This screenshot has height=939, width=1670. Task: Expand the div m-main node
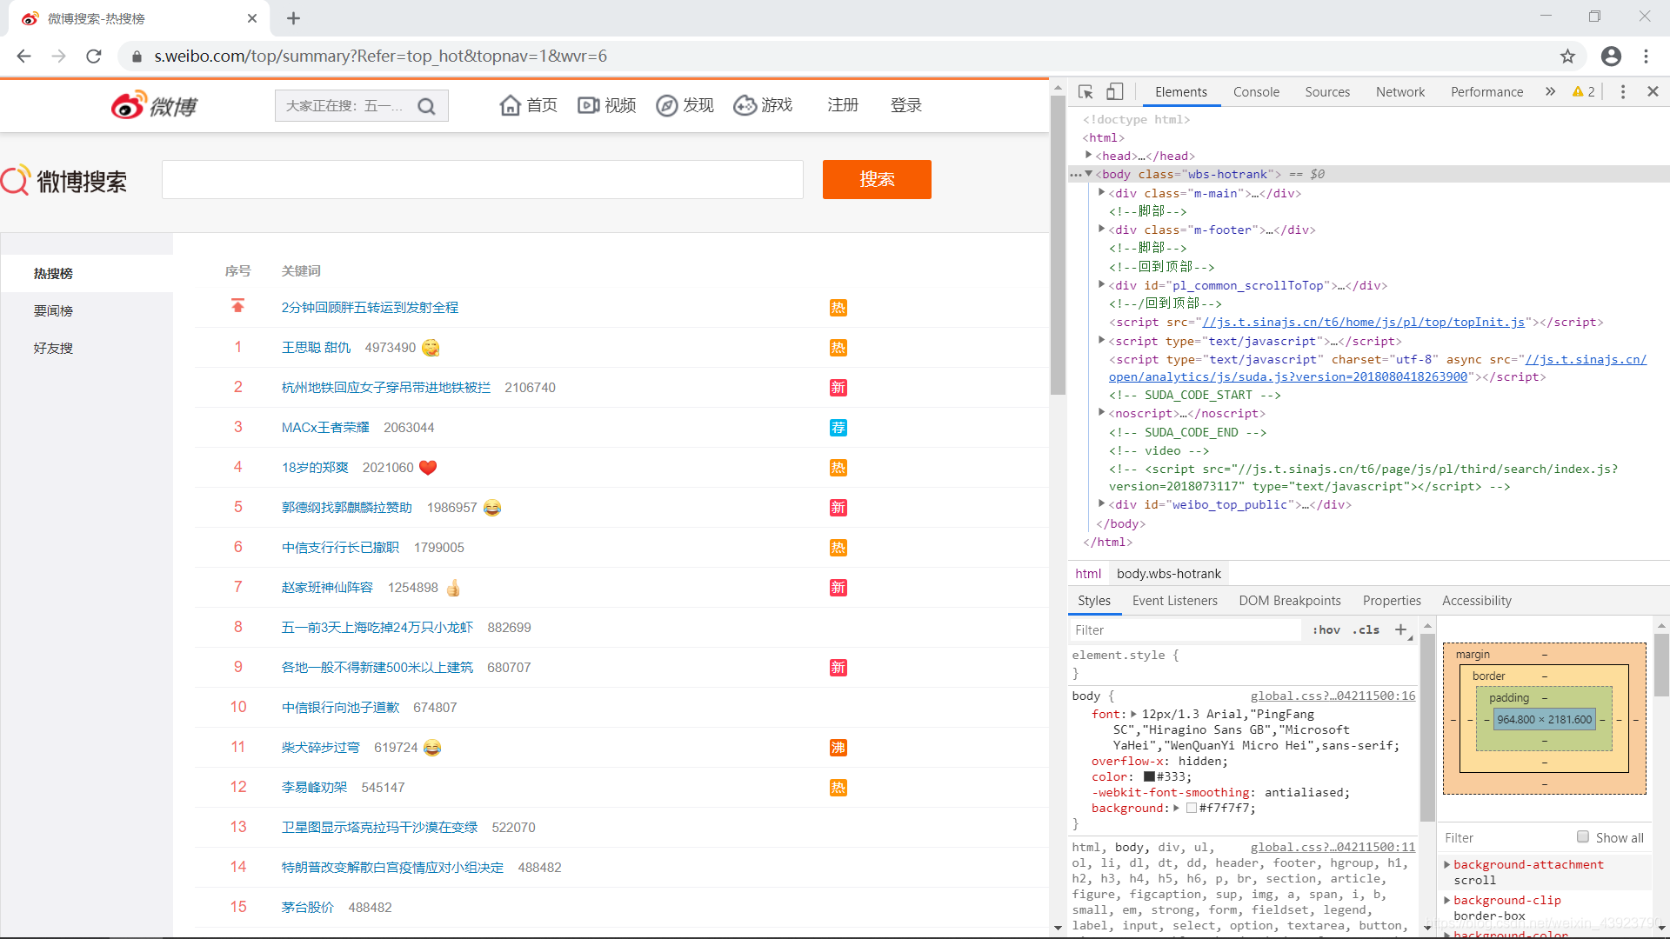click(x=1101, y=192)
